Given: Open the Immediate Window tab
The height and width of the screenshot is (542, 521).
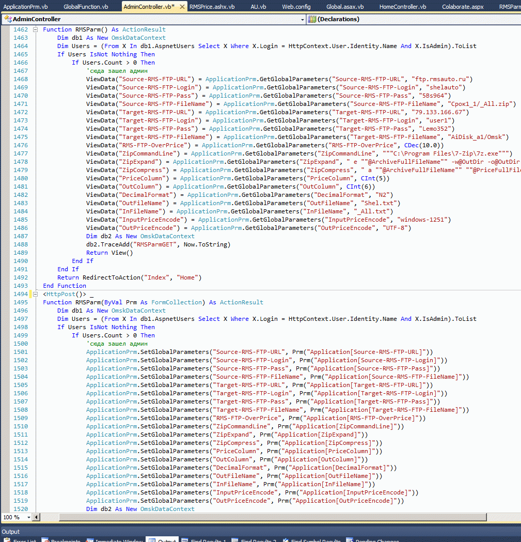Looking at the screenshot, I should [x=115, y=540].
